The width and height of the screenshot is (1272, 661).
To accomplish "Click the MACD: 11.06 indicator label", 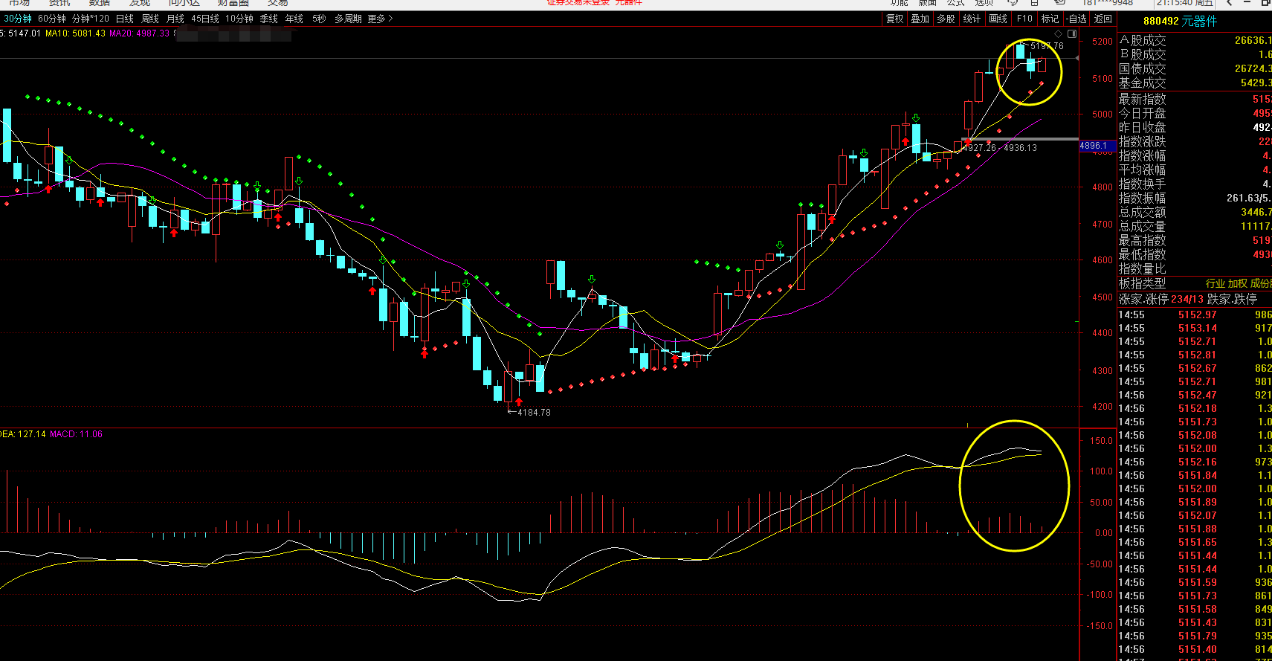I will pos(77,434).
